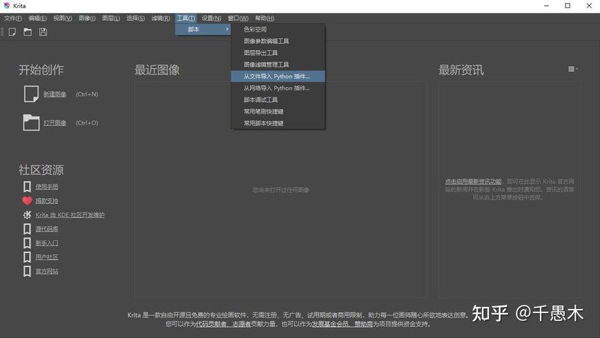This screenshot has height=338, width=600.
Task: Click the 新建图像 link
Action: point(55,95)
